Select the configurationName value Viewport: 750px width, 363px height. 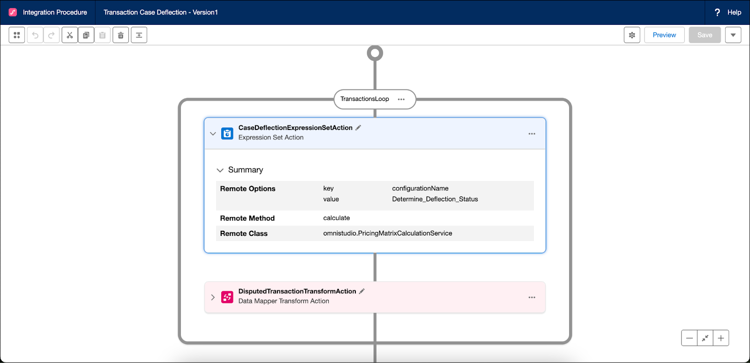point(420,189)
